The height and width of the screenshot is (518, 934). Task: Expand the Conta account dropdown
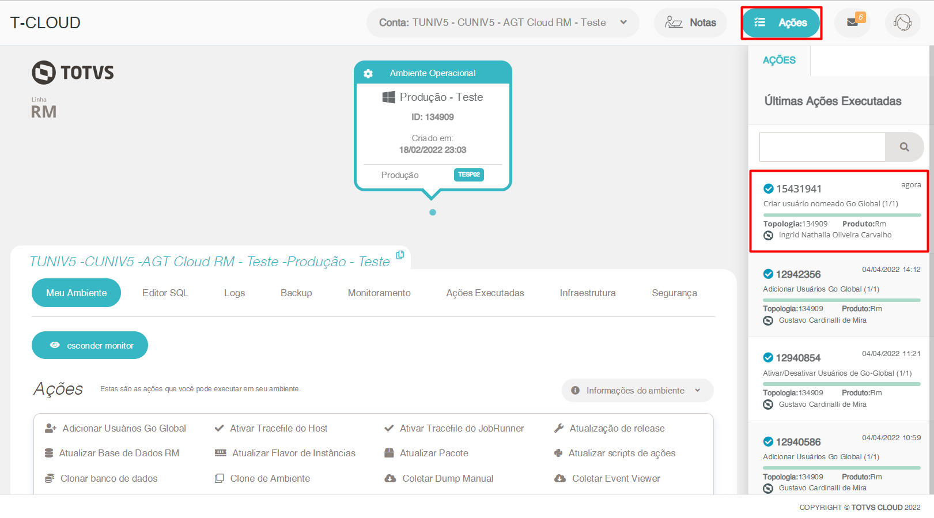[x=502, y=22]
